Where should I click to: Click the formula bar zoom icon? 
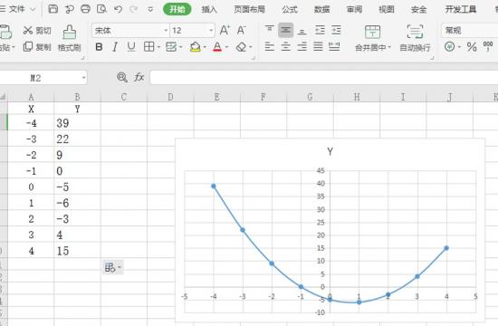tap(122, 77)
